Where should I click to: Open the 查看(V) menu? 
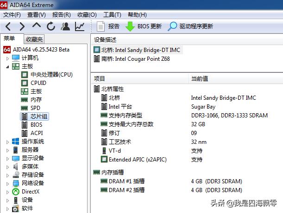click(x=37, y=15)
